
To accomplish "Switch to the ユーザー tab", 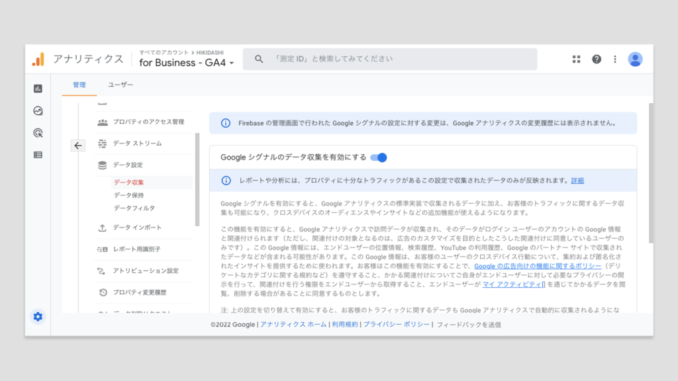I will 121,85.
